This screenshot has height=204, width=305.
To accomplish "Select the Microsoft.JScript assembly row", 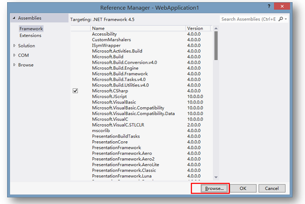I will click(x=142, y=96).
